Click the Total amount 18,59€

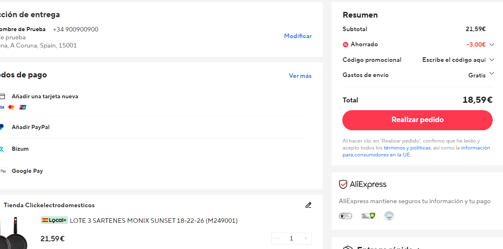click(x=478, y=100)
